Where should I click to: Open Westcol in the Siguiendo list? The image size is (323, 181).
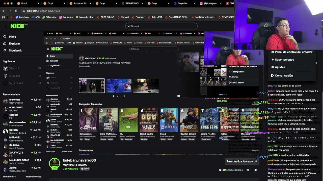tap(22, 68)
